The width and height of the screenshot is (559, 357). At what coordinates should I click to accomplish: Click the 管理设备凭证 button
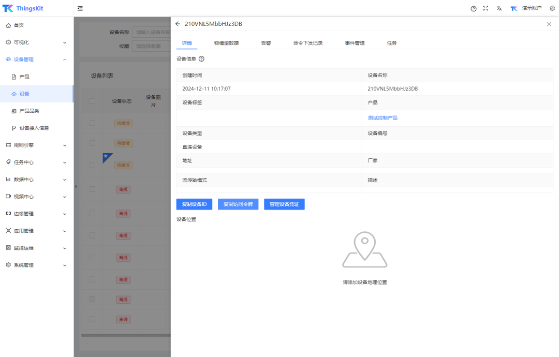284,204
